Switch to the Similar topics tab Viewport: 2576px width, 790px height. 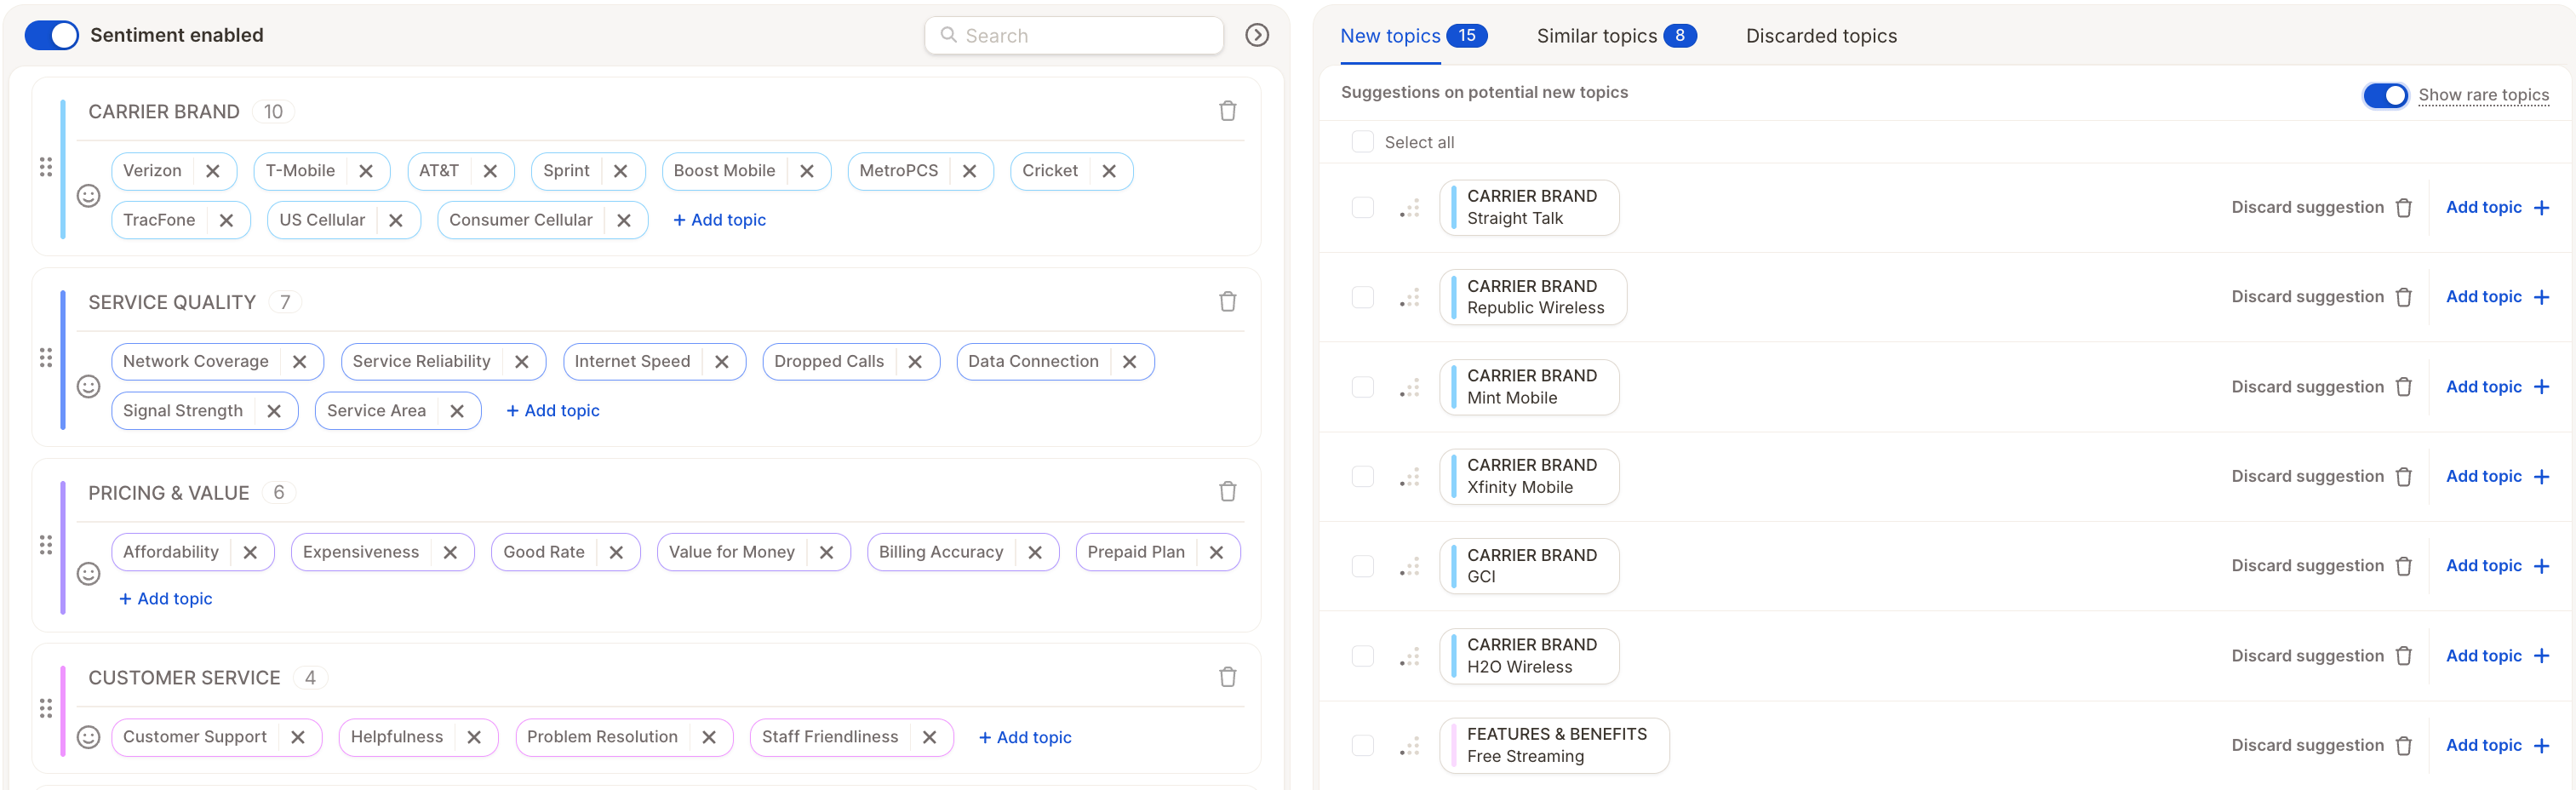(x=1616, y=36)
